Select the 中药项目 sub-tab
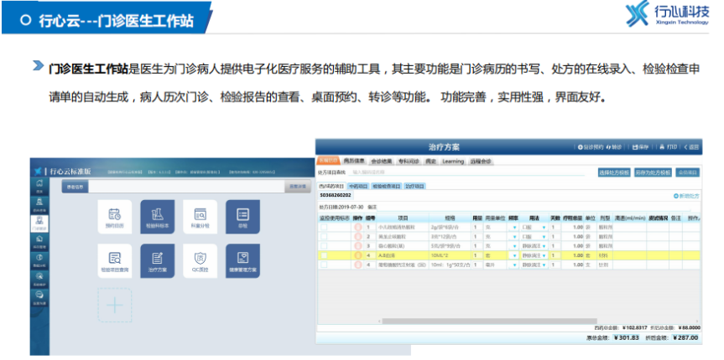 [x=358, y=186]
